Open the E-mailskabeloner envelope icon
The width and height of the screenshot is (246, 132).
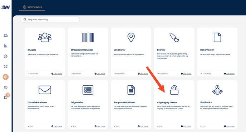coord(45,90)
